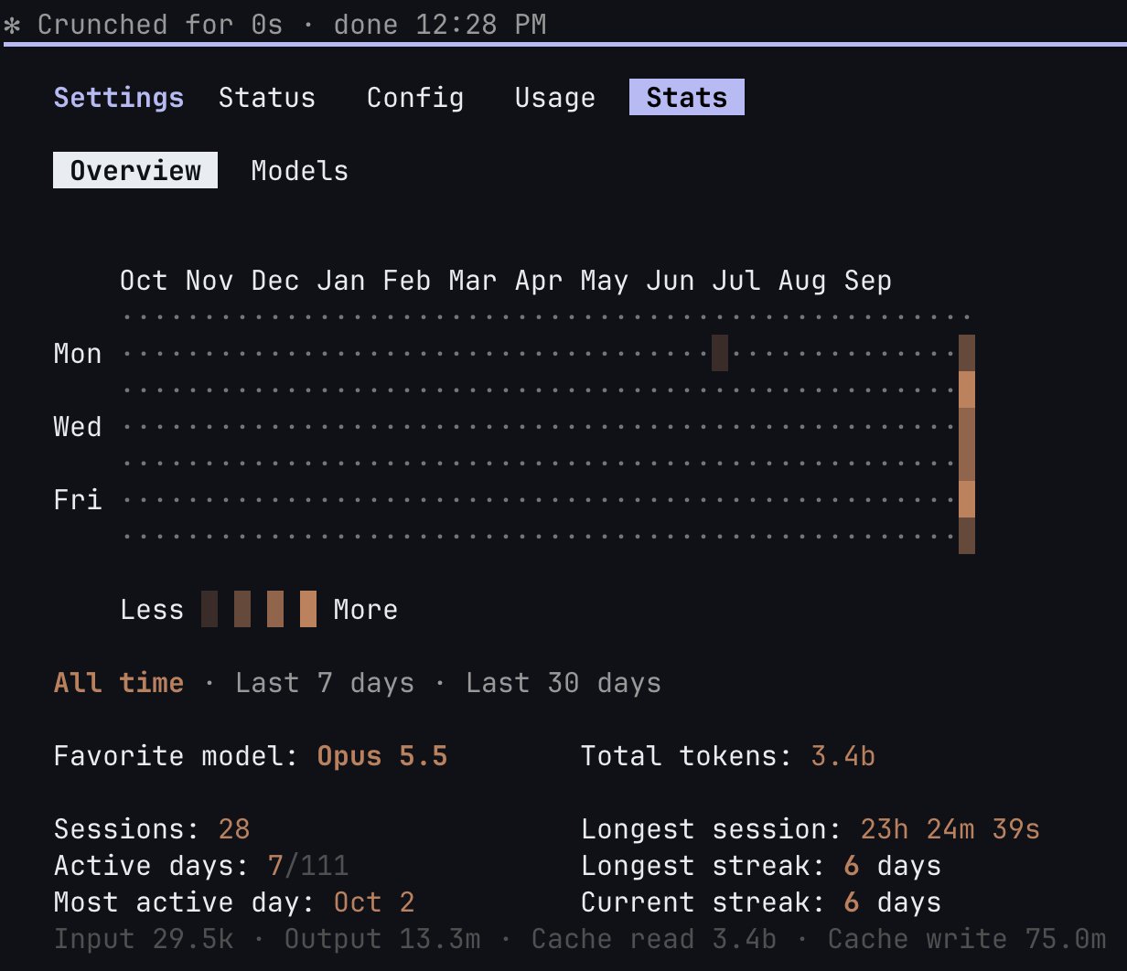Choose the "All time" range
The height and width of the screenshot is (971, 1127).
click(x=119, y=683)
